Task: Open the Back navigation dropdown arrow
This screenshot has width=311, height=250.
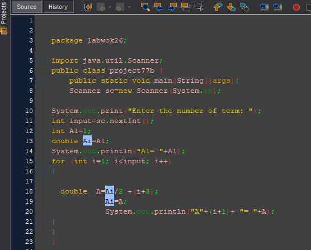Action: pyautogui.click(x=110, y=7)
